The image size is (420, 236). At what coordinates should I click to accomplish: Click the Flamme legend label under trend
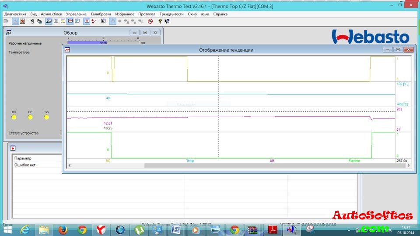tap(354, 161)
